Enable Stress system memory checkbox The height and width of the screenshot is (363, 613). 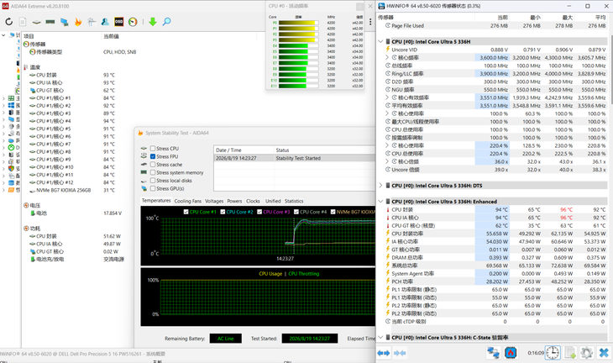pos(153,172)
